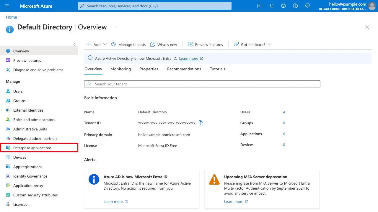Click the global search resources box
Viewport: 378px width, 212px height.
click(x=155, y=6)
